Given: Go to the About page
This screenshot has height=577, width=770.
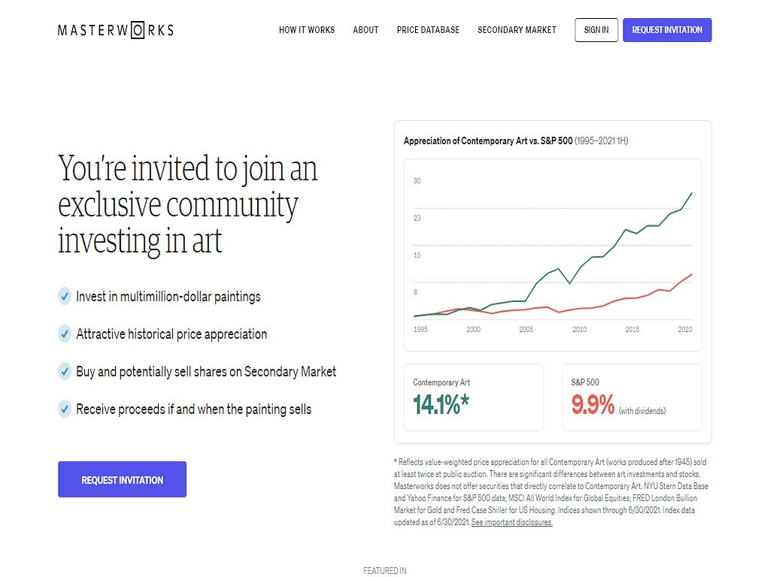Looking at the screenshot, I should pyautogui.click(x=366, y=30).
